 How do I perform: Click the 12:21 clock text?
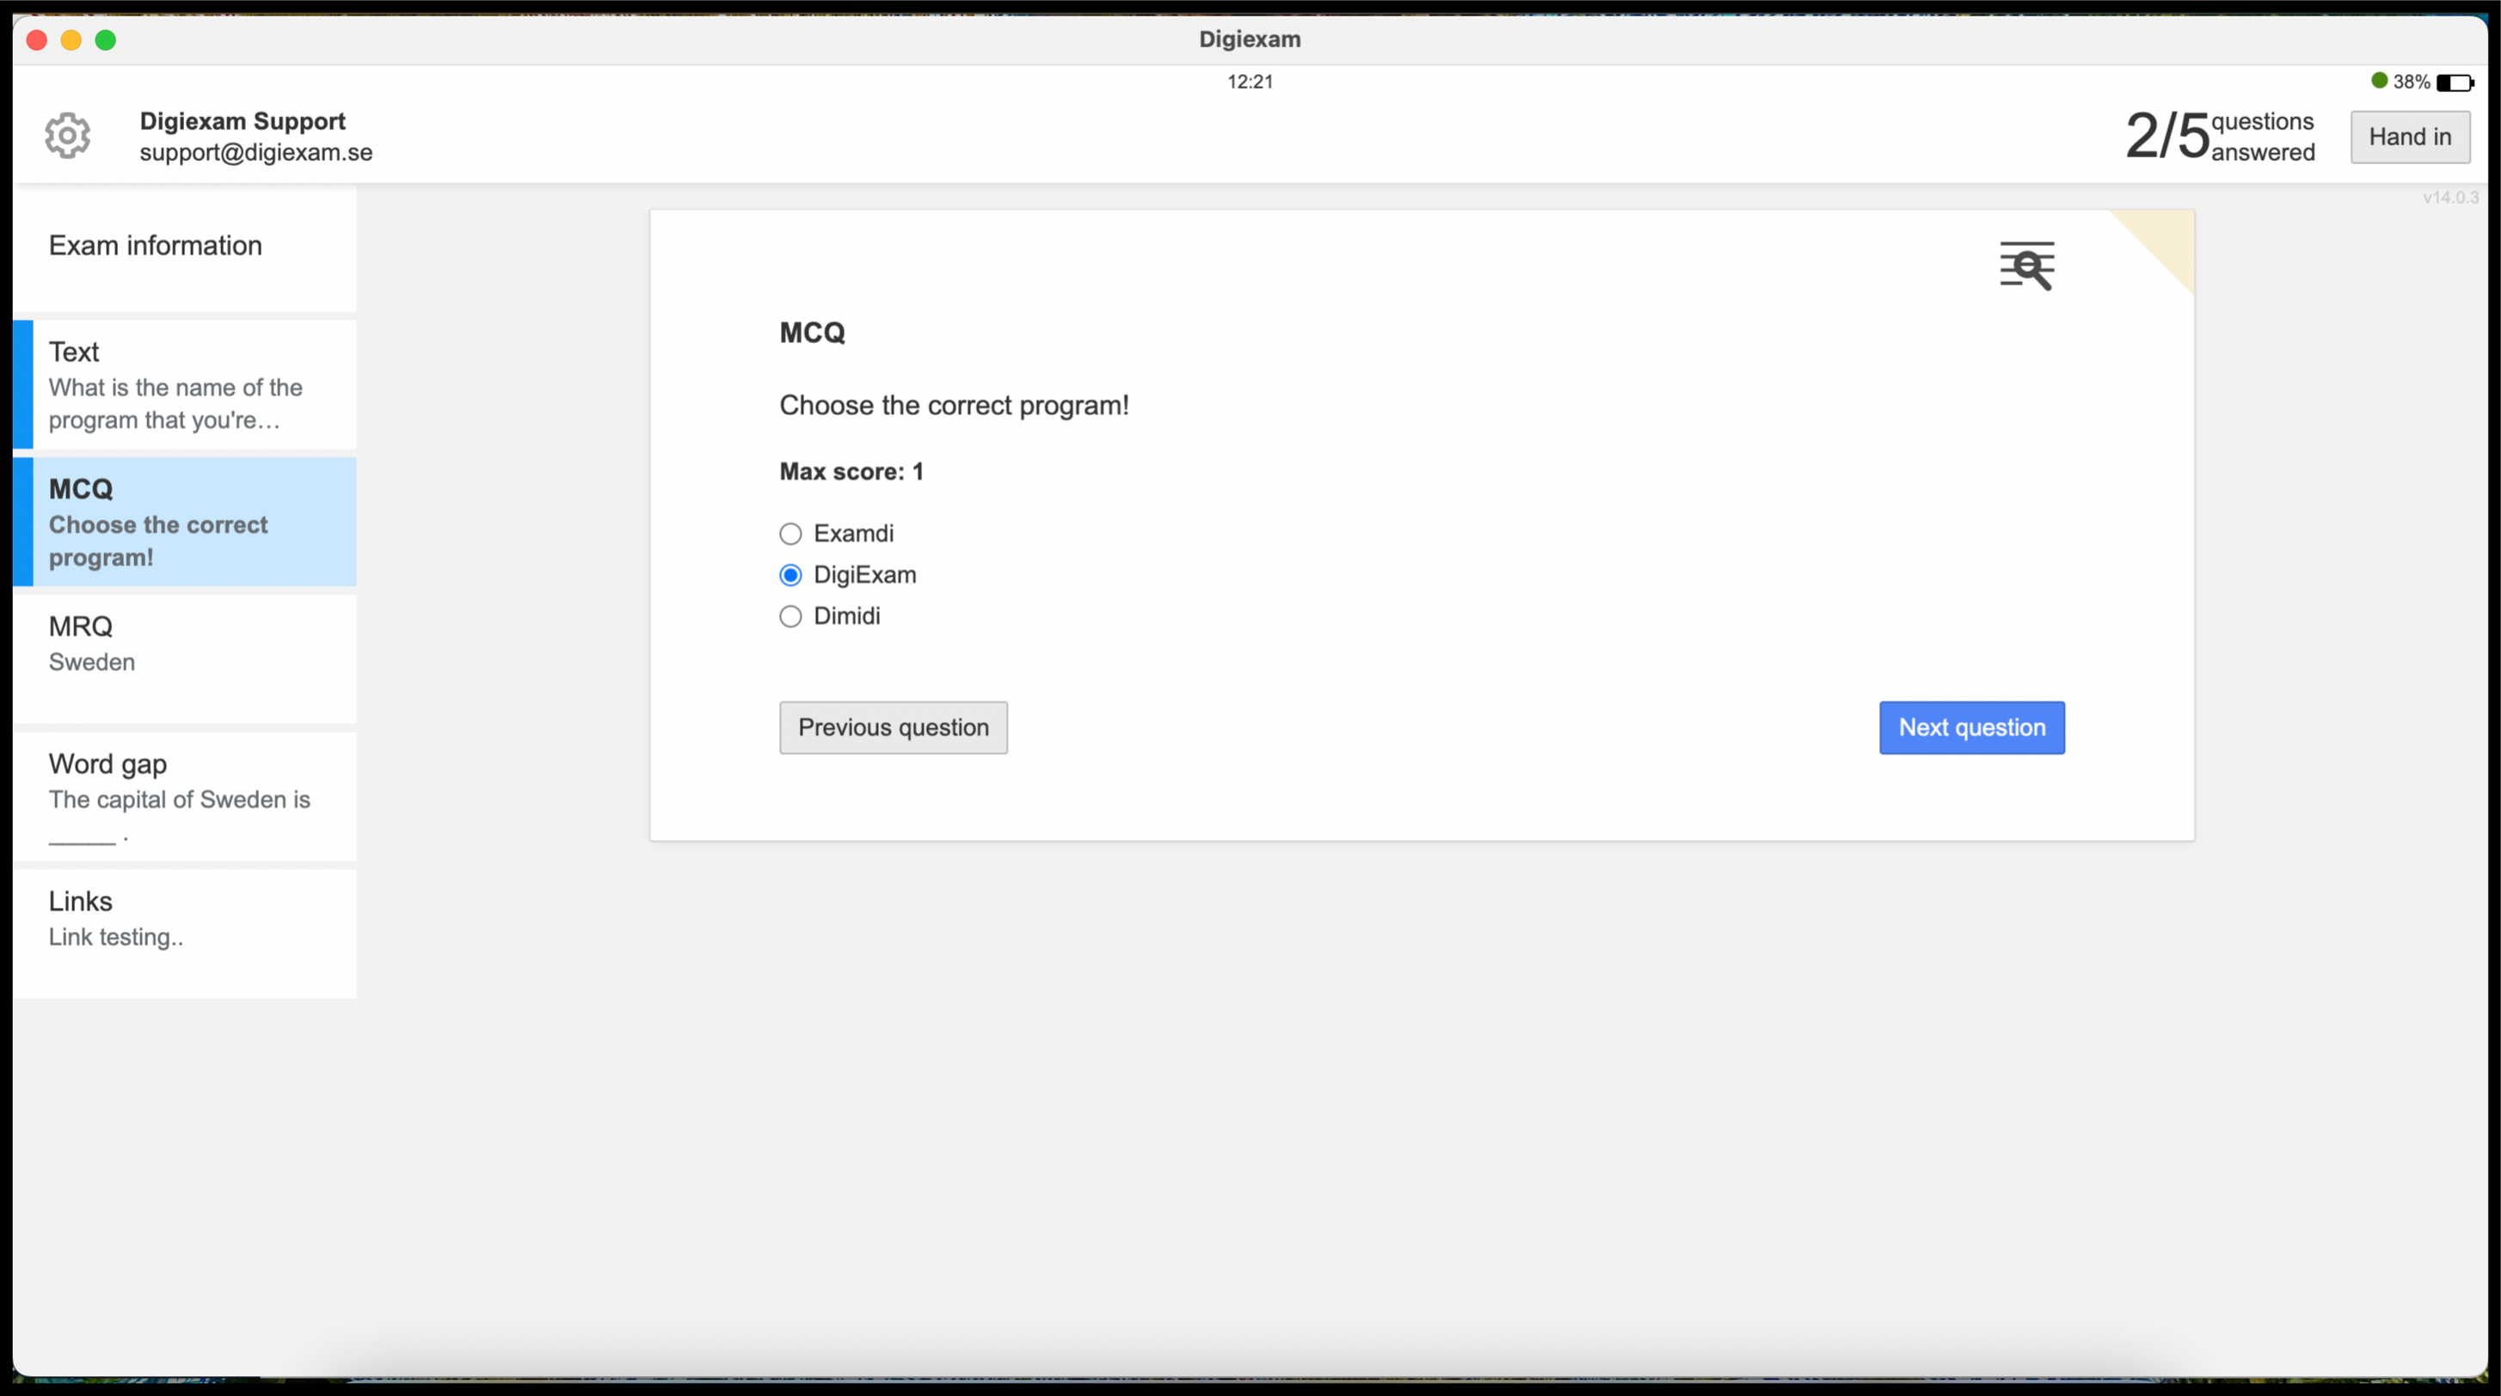[1250, 82]
